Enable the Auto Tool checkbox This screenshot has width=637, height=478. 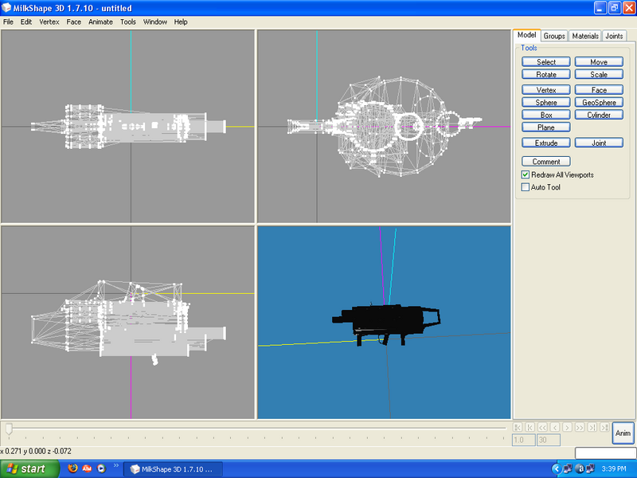point(526,187)
